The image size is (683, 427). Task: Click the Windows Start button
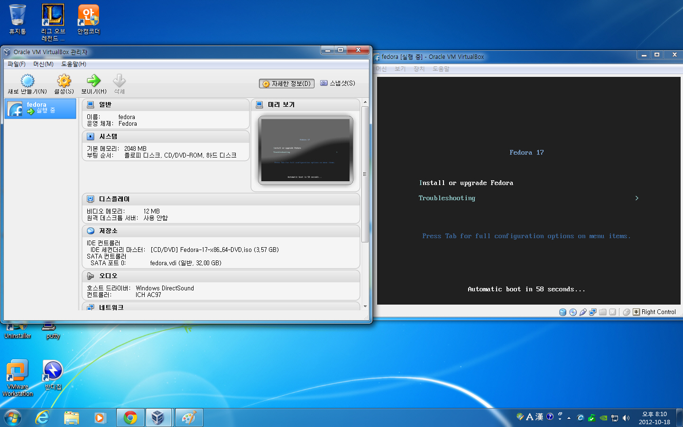pos(13,418)
